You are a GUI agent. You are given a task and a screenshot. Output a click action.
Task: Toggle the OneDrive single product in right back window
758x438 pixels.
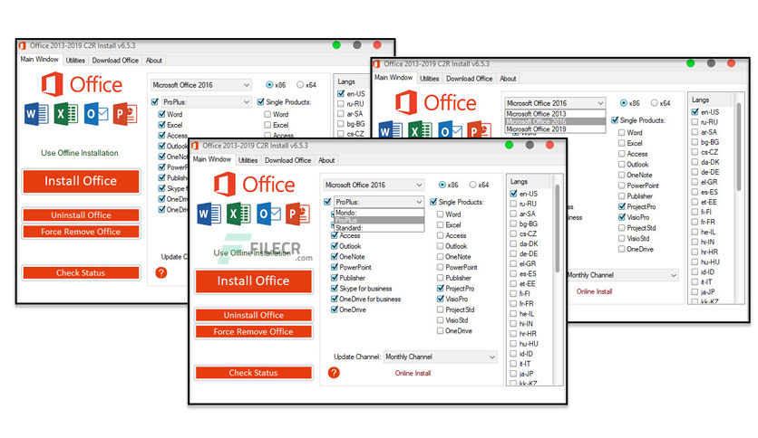(x=622, y=249)
